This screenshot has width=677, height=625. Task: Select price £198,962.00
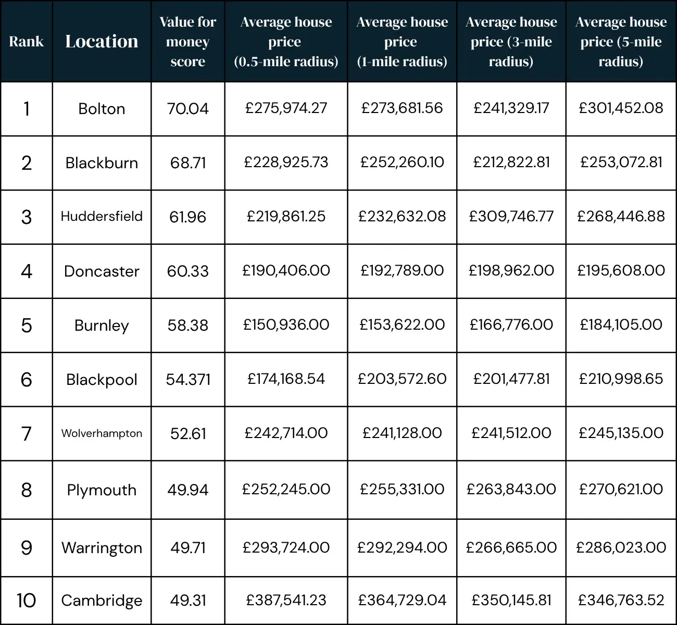pyautogui.click(x=511, y=271)
